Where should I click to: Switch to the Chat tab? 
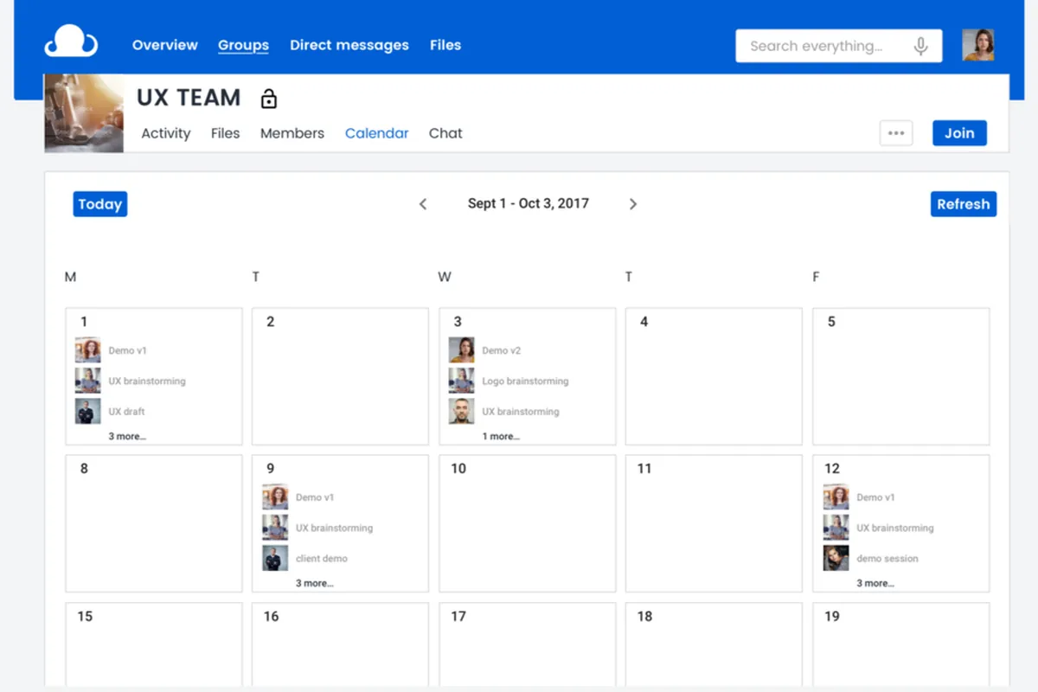pos(445,133)
